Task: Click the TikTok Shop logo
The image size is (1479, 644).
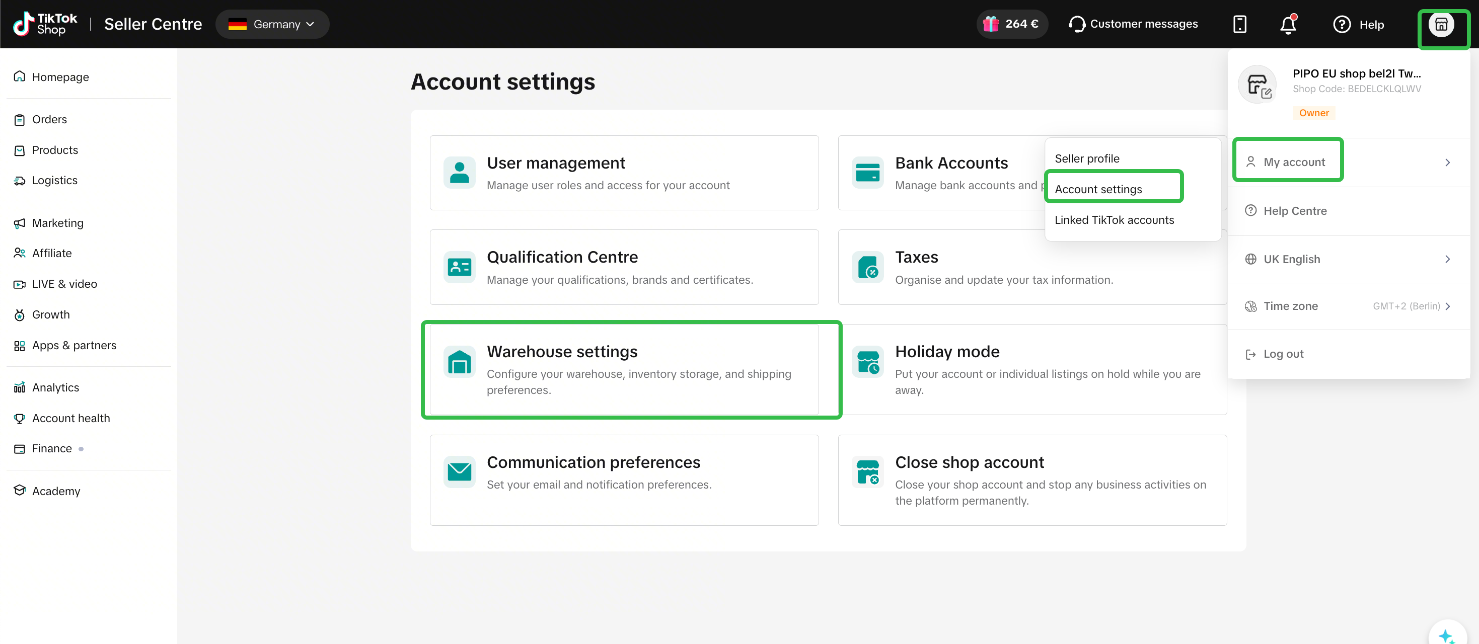Action: pyautogui.click(x=45, y=24)
